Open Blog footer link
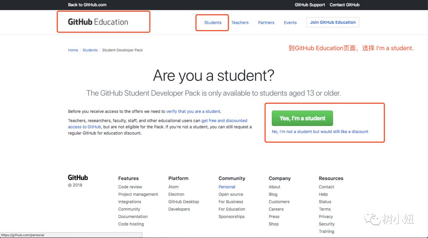The height and width of the screenshot is (238, 428). [273, 194]
